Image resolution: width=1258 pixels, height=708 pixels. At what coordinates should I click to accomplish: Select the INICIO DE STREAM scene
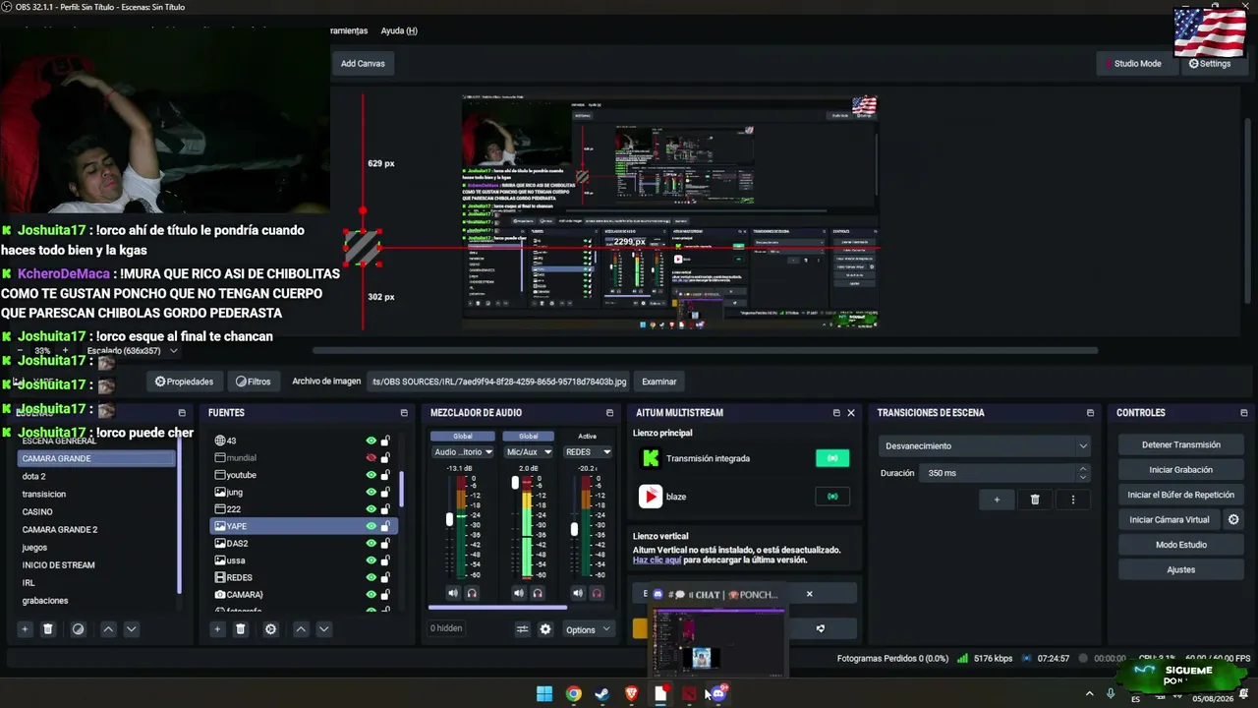tap(96, 565)
